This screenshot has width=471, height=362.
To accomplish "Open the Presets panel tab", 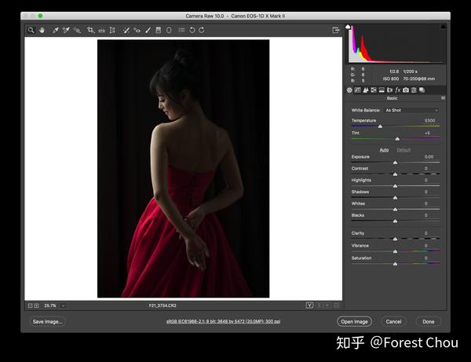I will point(414,90).
